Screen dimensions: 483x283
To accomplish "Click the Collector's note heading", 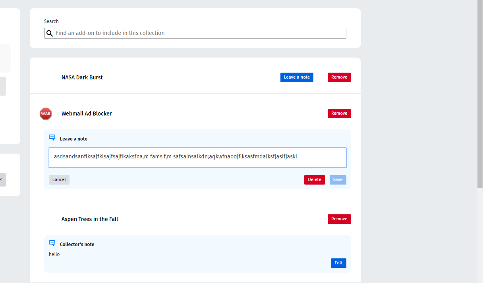I will pyautogui.click(x=77, y=244).
